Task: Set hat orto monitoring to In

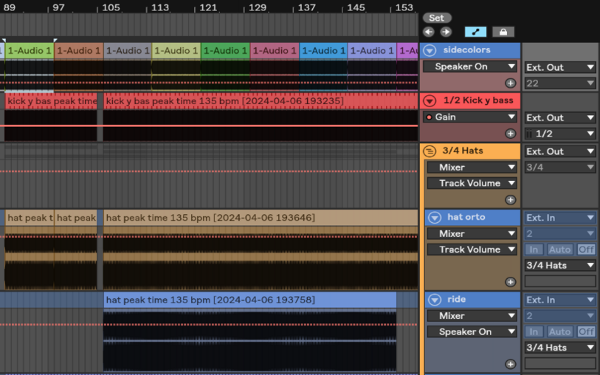Action: point(534,250)
